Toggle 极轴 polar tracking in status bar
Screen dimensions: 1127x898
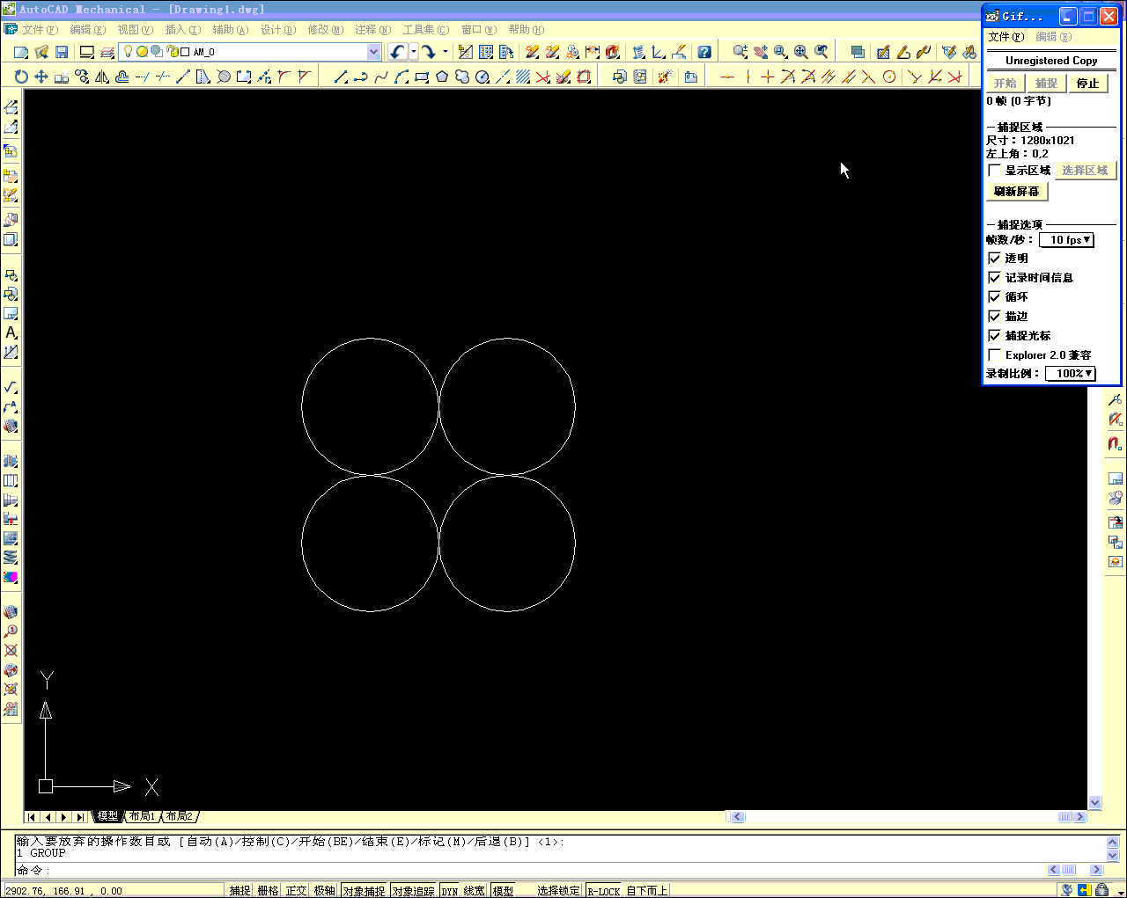coord(325,891)
